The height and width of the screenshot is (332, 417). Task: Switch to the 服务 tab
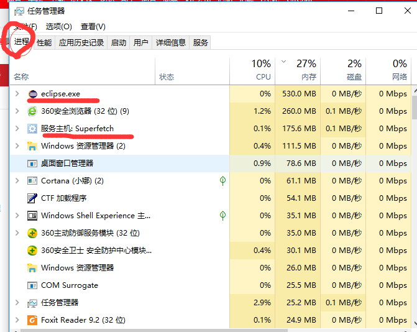200,42
